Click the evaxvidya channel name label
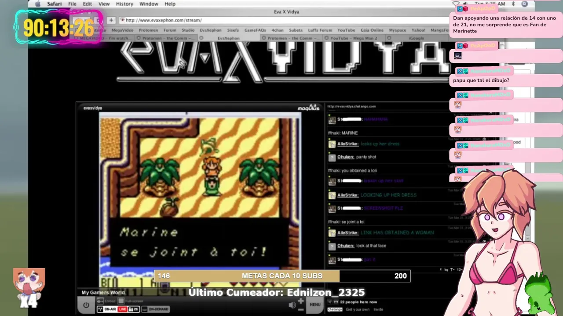Viewport: 563px width, 316px height. (92, 108)
